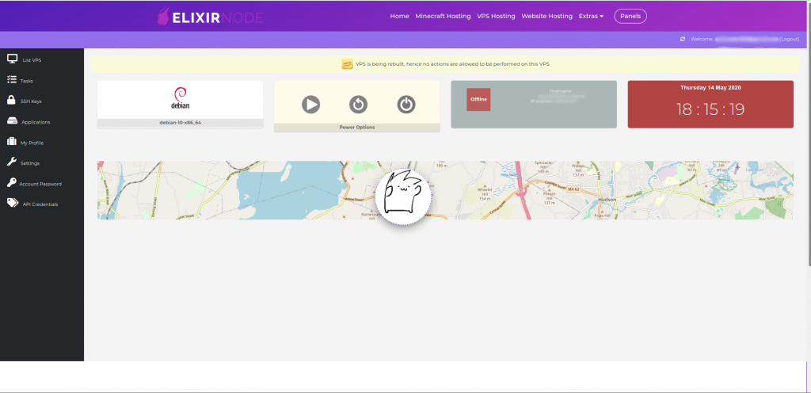The width and height of the screenshot is (811, 393).
Task: Click the Power Options label
Action: tap(357, 128)
